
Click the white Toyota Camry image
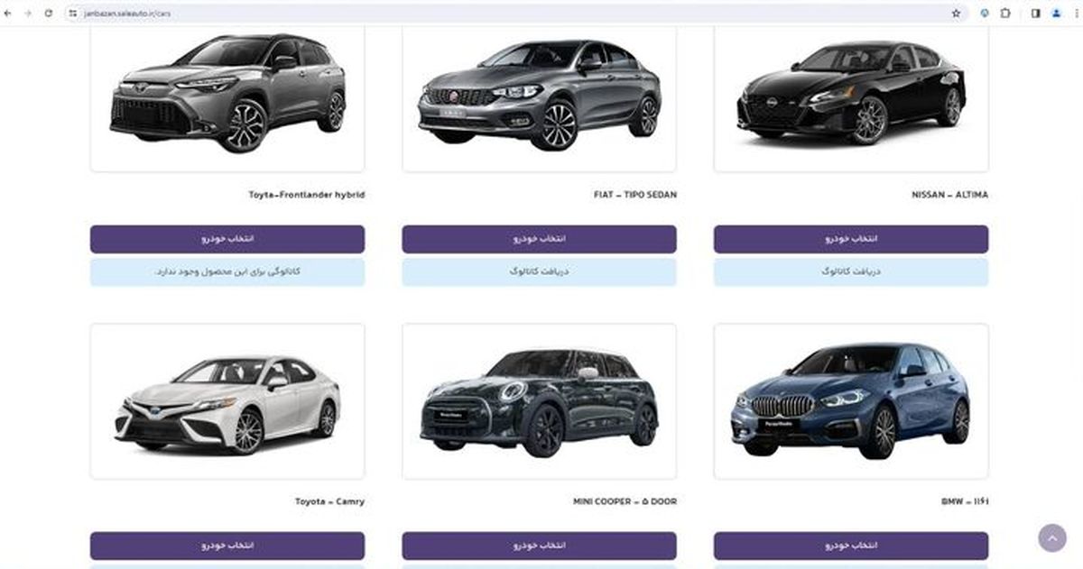[x=227, y=404]
